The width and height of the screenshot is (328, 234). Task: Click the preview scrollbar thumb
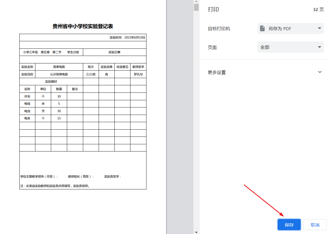[x=196, y=7]
